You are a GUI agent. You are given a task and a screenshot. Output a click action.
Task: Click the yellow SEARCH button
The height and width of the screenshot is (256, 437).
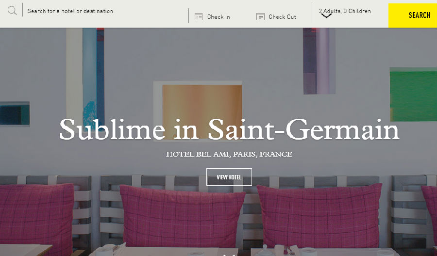[412, 16]
